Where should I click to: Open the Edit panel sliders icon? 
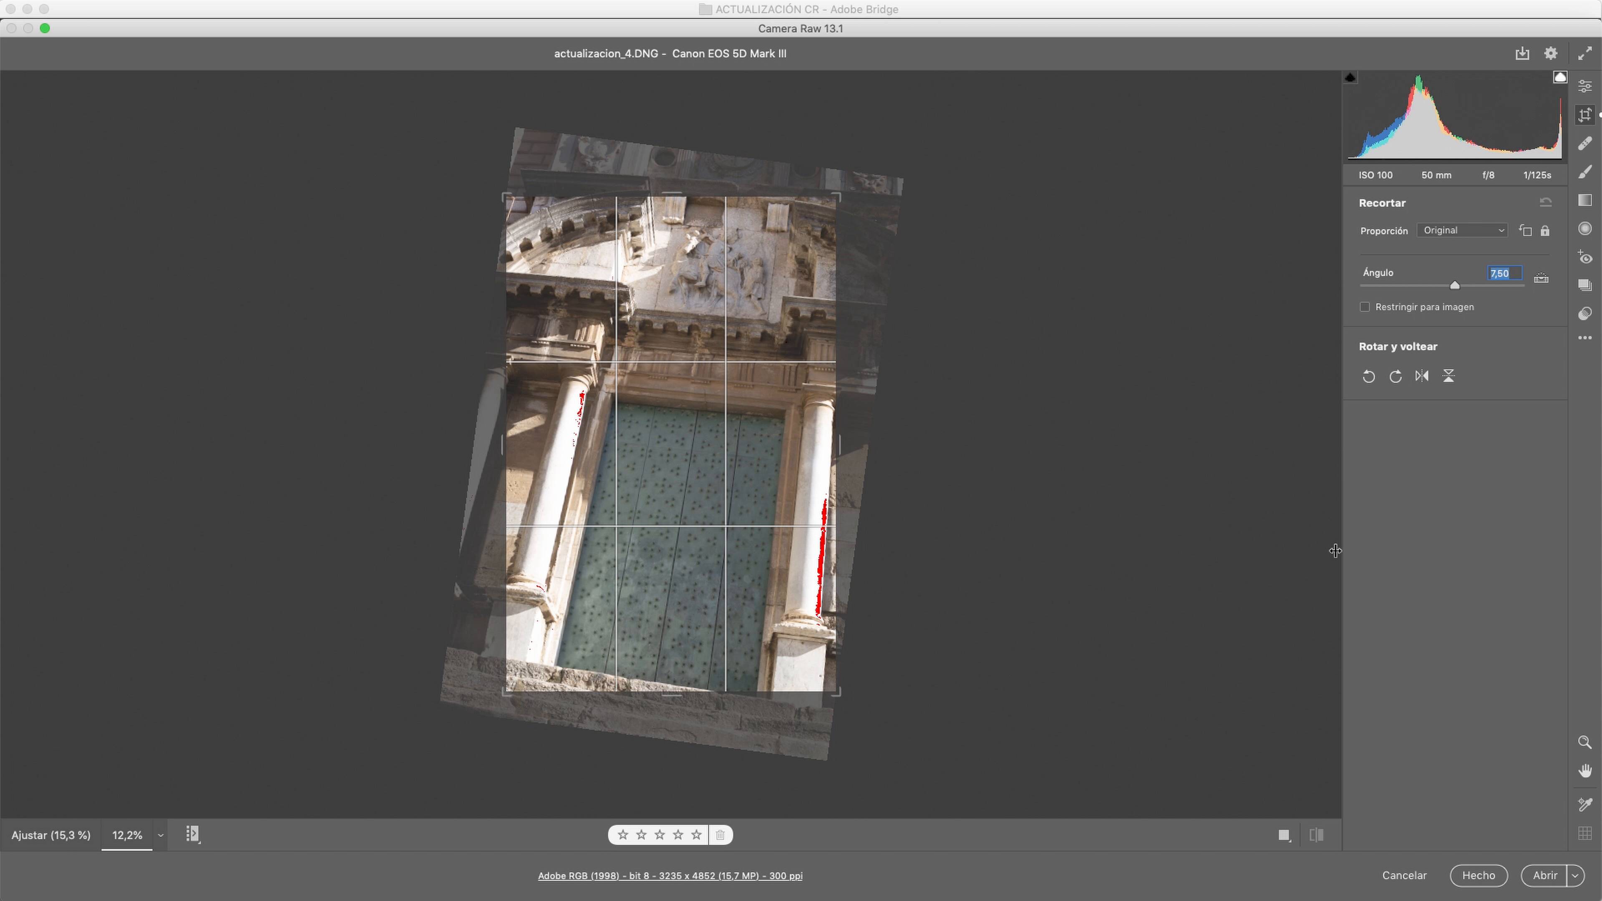[x=1584, y=86]
